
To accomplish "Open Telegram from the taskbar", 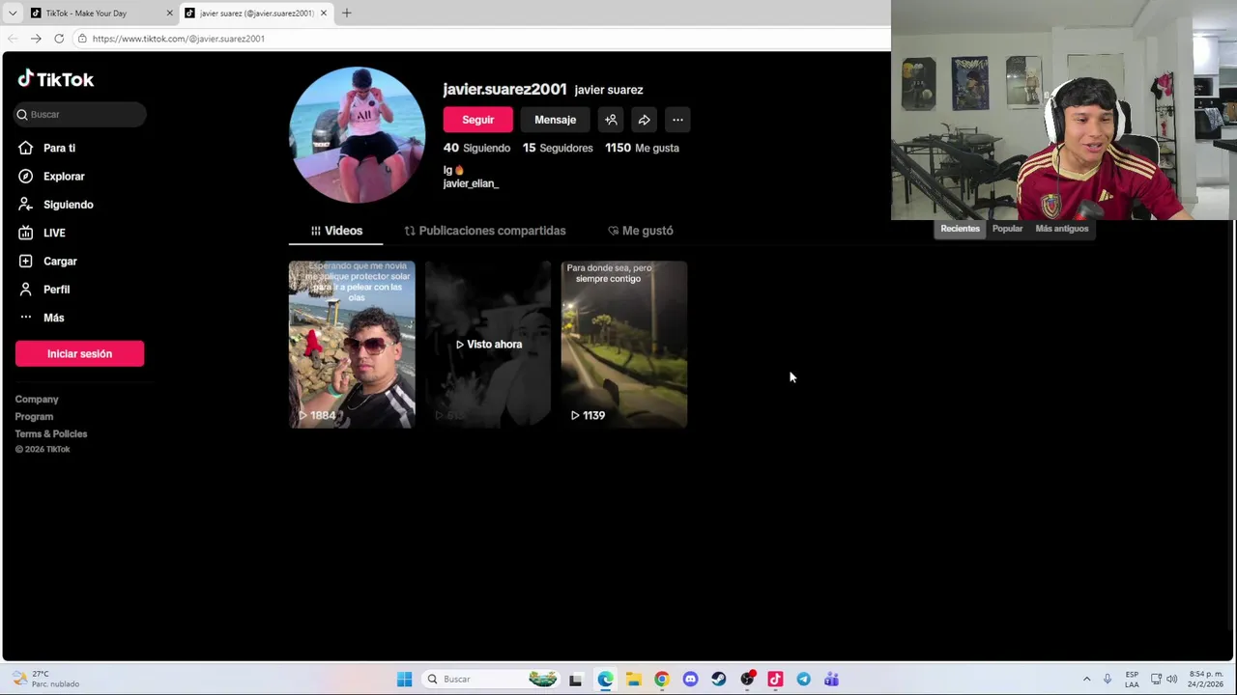I will click(803, 680).
